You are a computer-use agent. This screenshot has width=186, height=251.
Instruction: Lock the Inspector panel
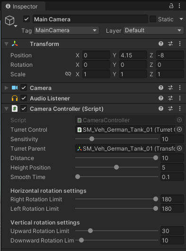(171, 6)
